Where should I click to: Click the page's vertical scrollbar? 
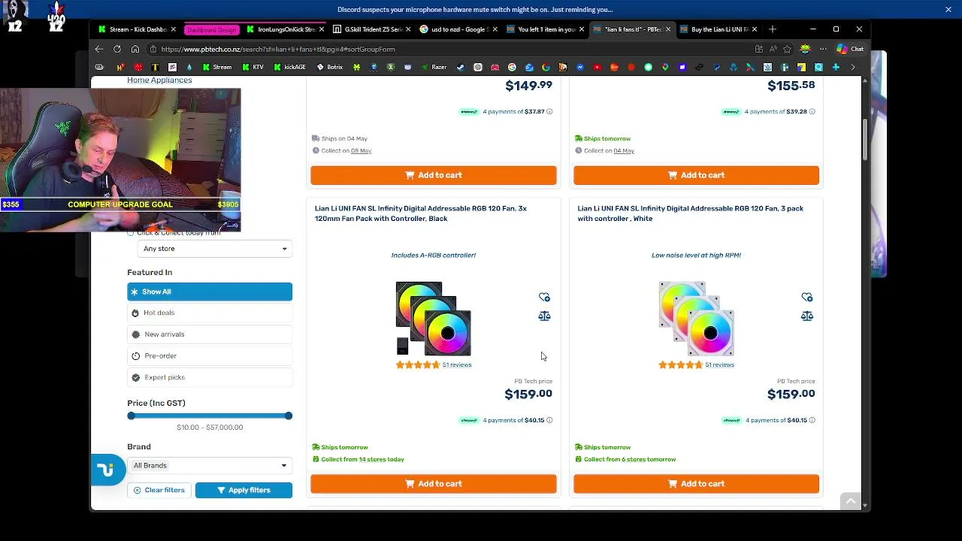[x=865, y=139]
